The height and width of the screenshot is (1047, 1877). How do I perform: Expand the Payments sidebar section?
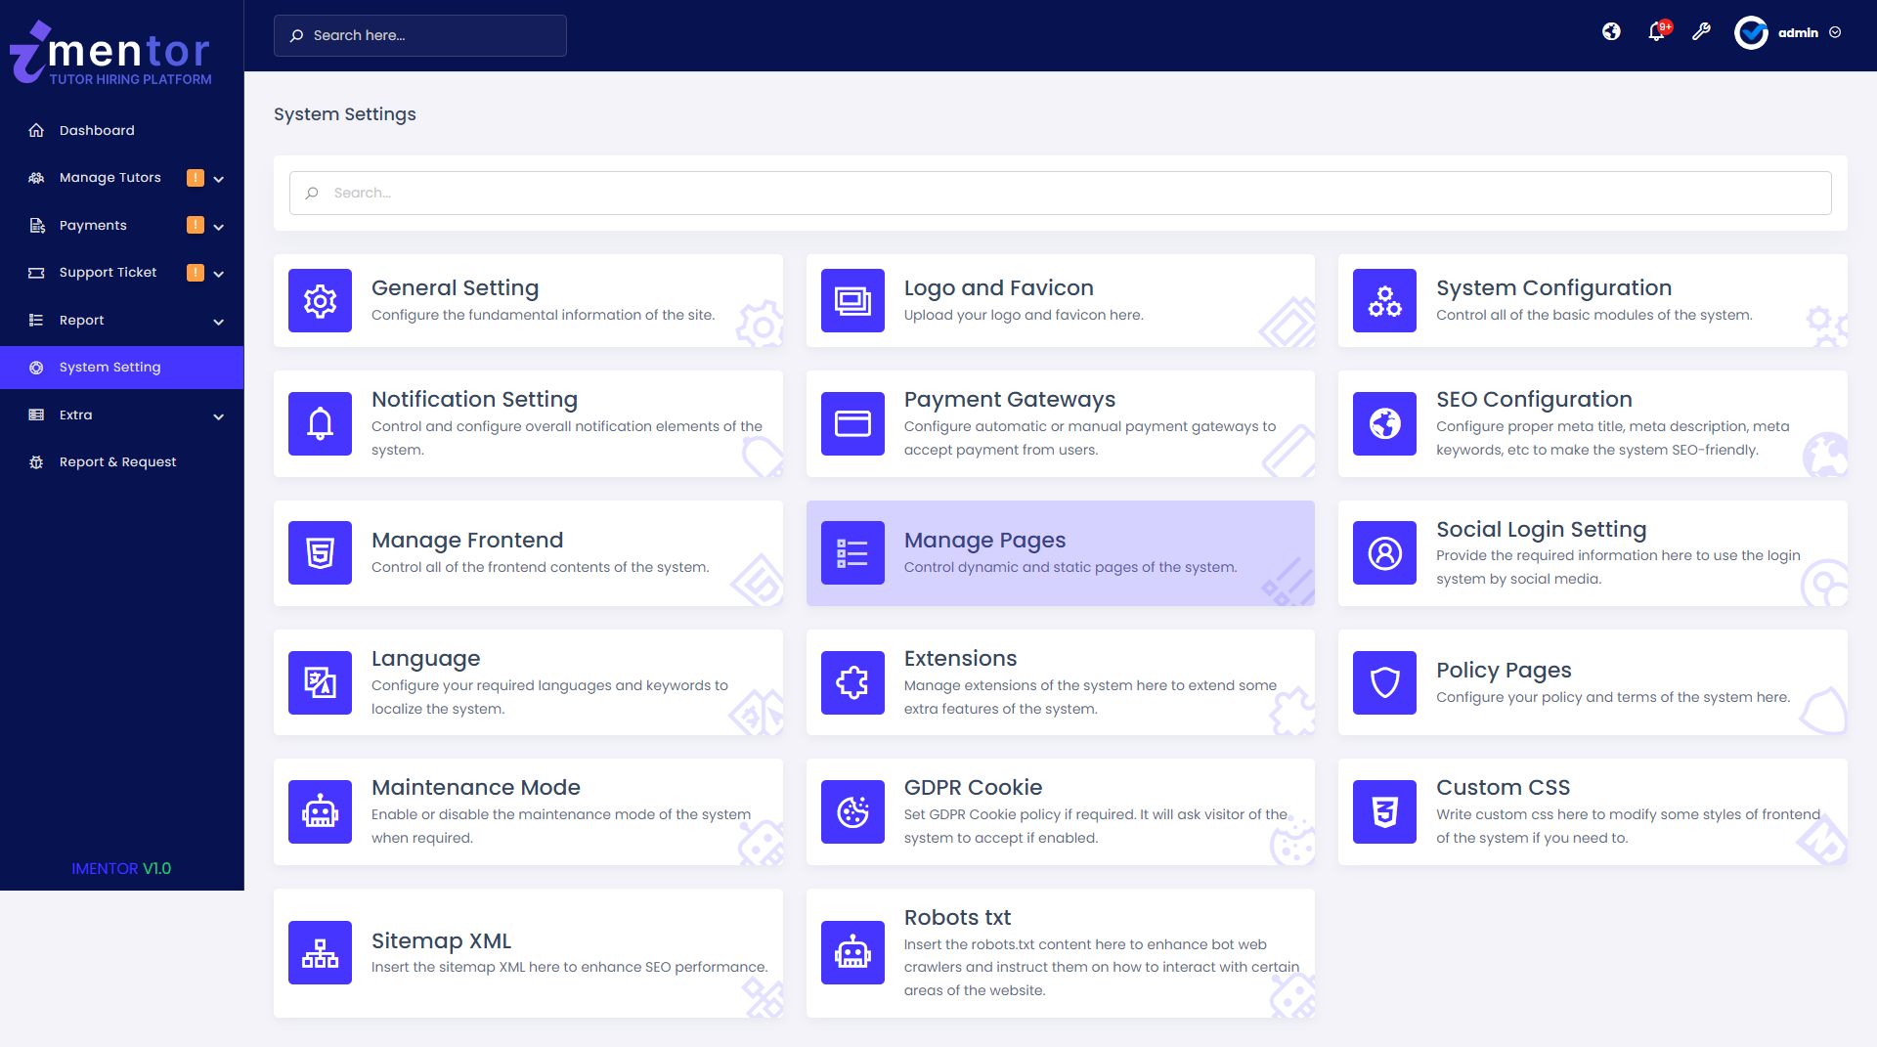[x=92, y=225]
